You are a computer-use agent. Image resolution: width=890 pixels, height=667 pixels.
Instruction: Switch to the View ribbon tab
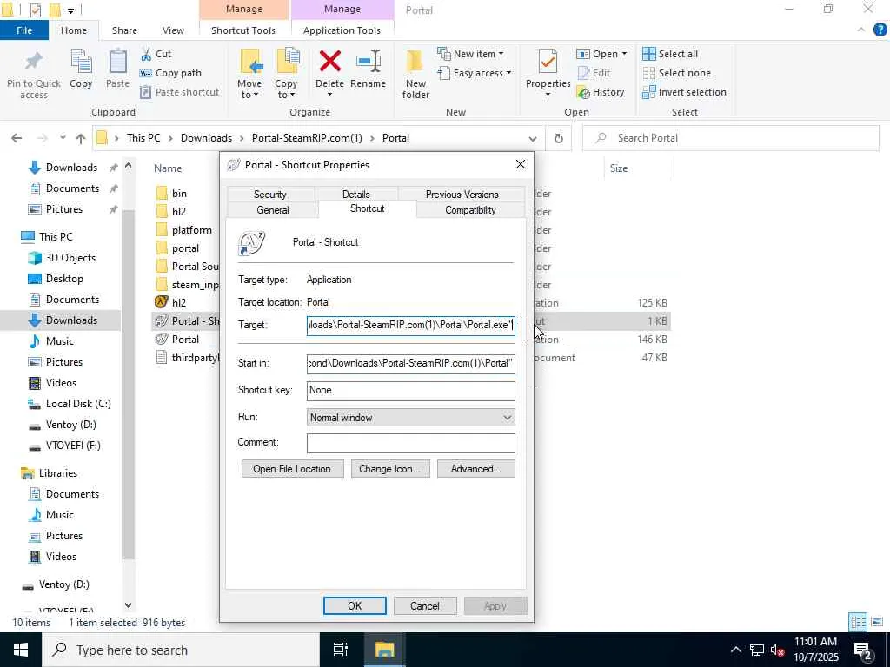(x=173, y=30)
